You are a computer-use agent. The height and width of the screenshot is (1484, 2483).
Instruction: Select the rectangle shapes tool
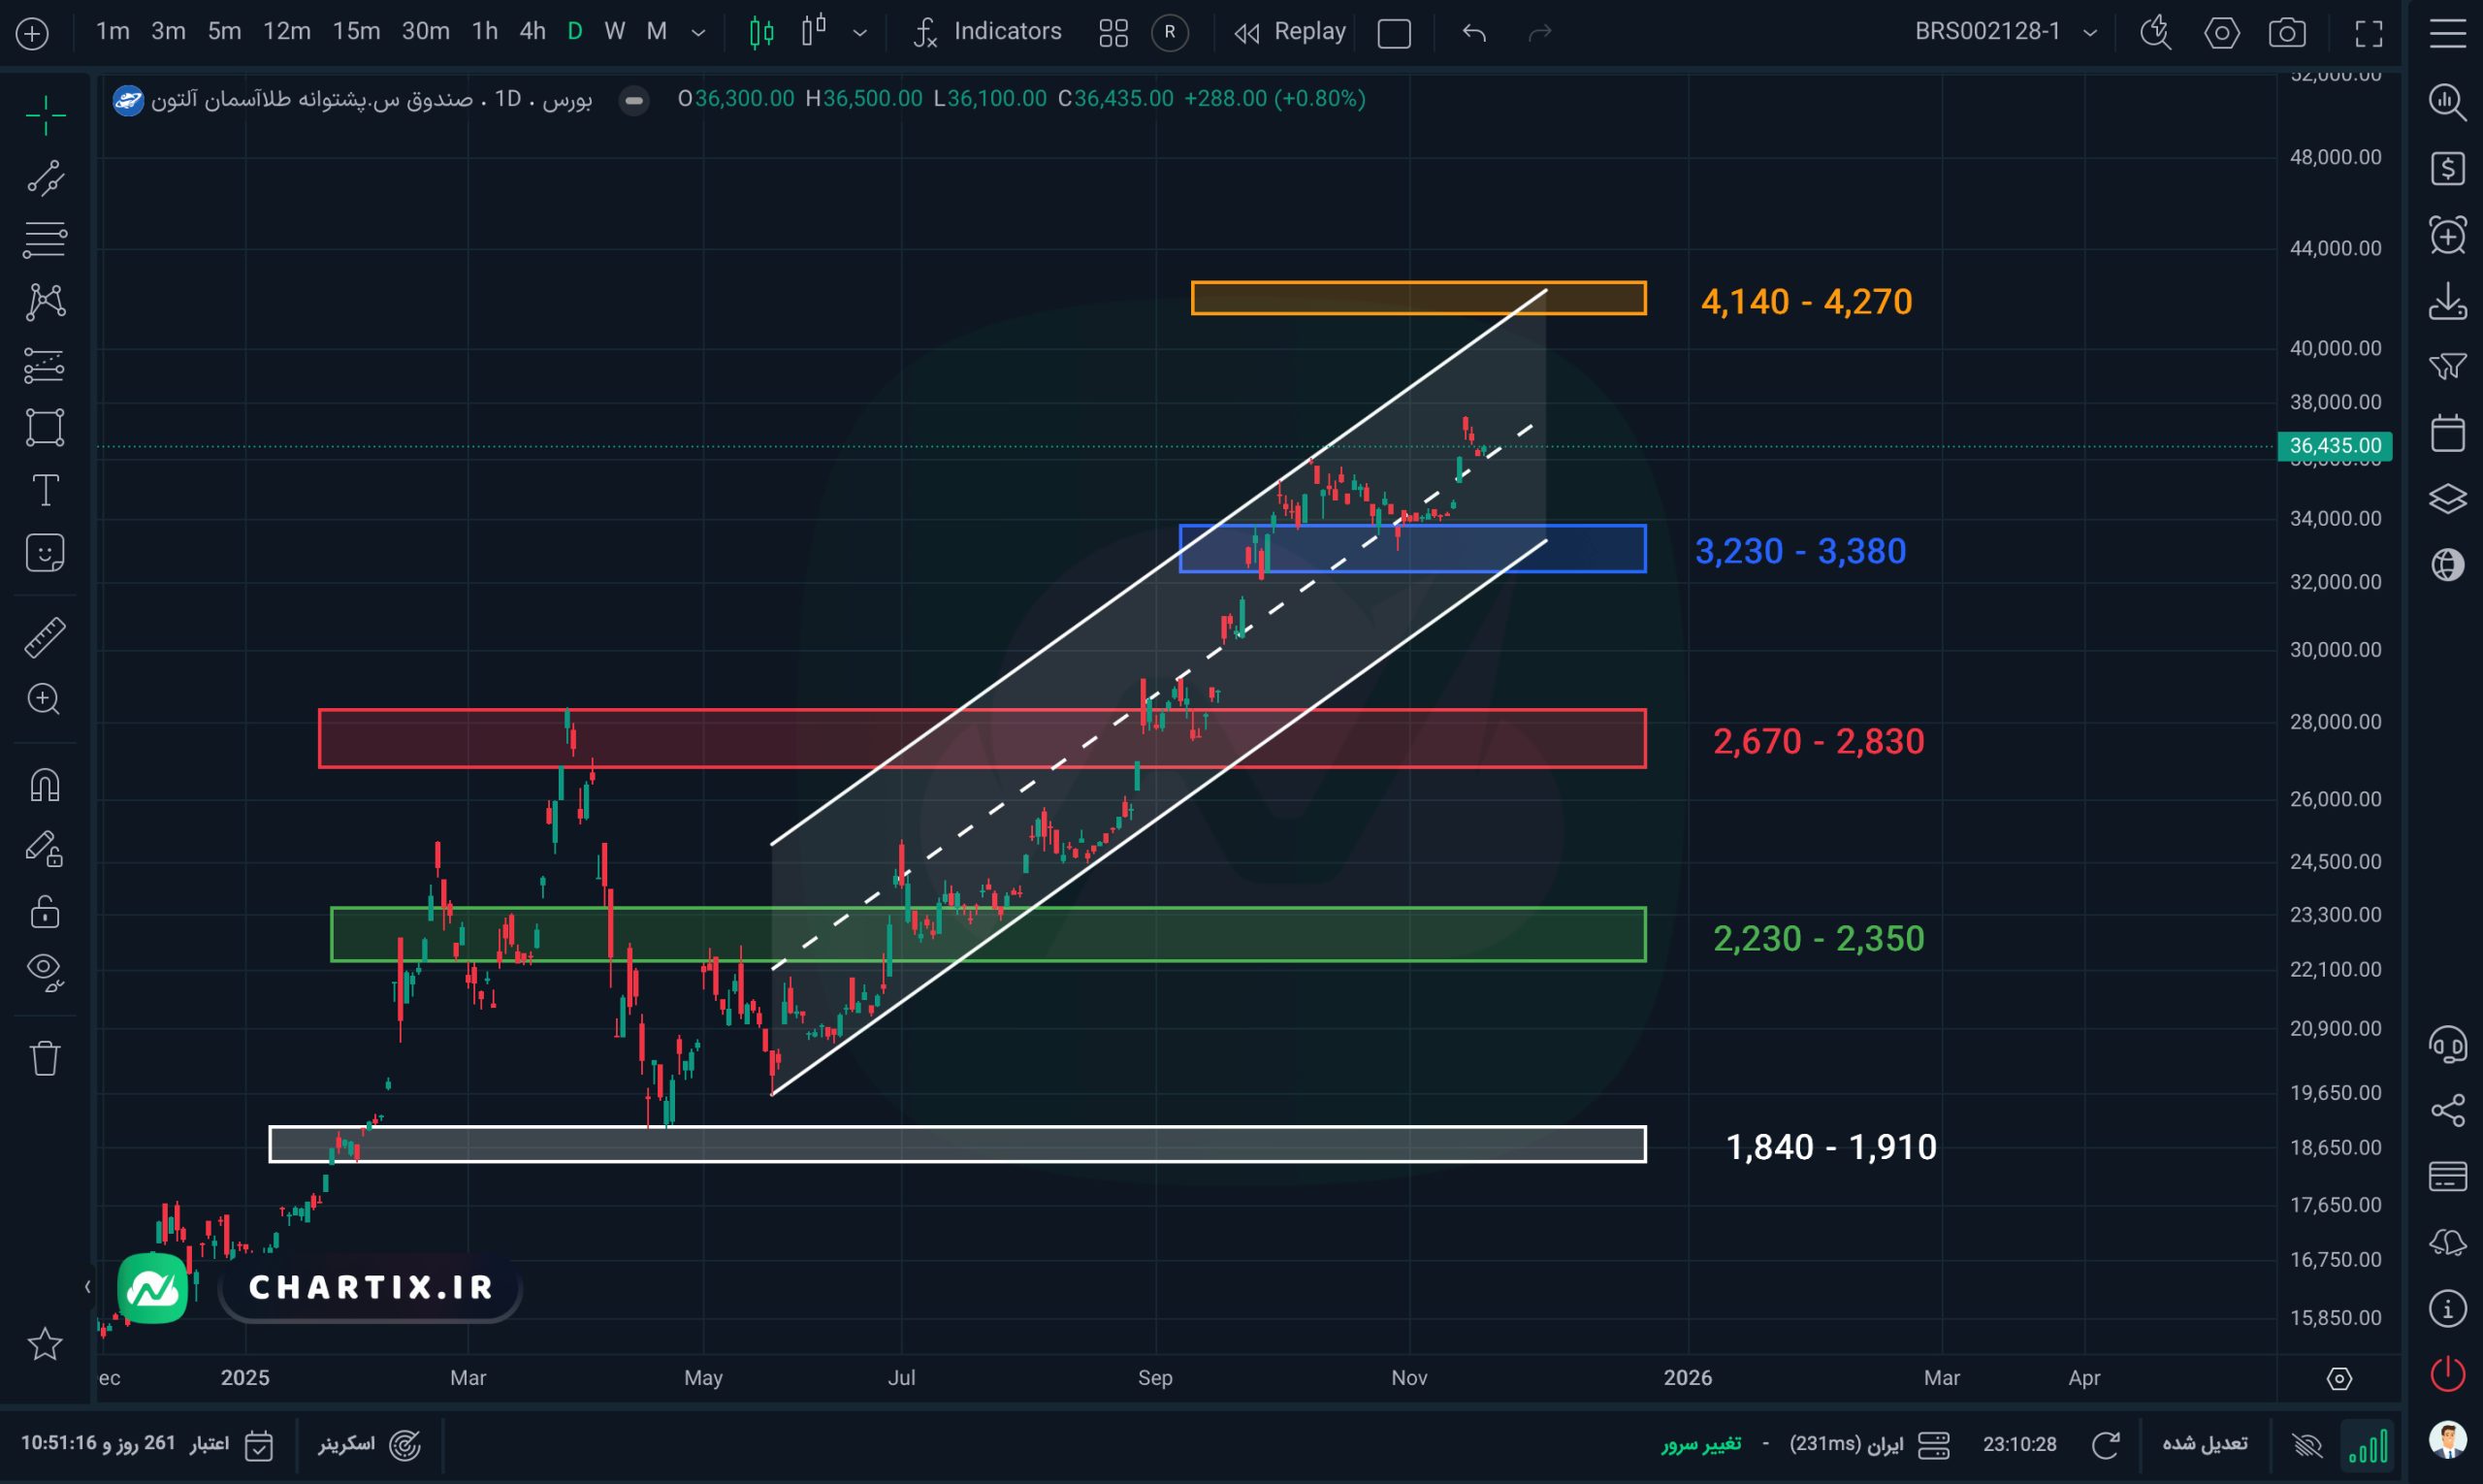[x=45, y=427]
